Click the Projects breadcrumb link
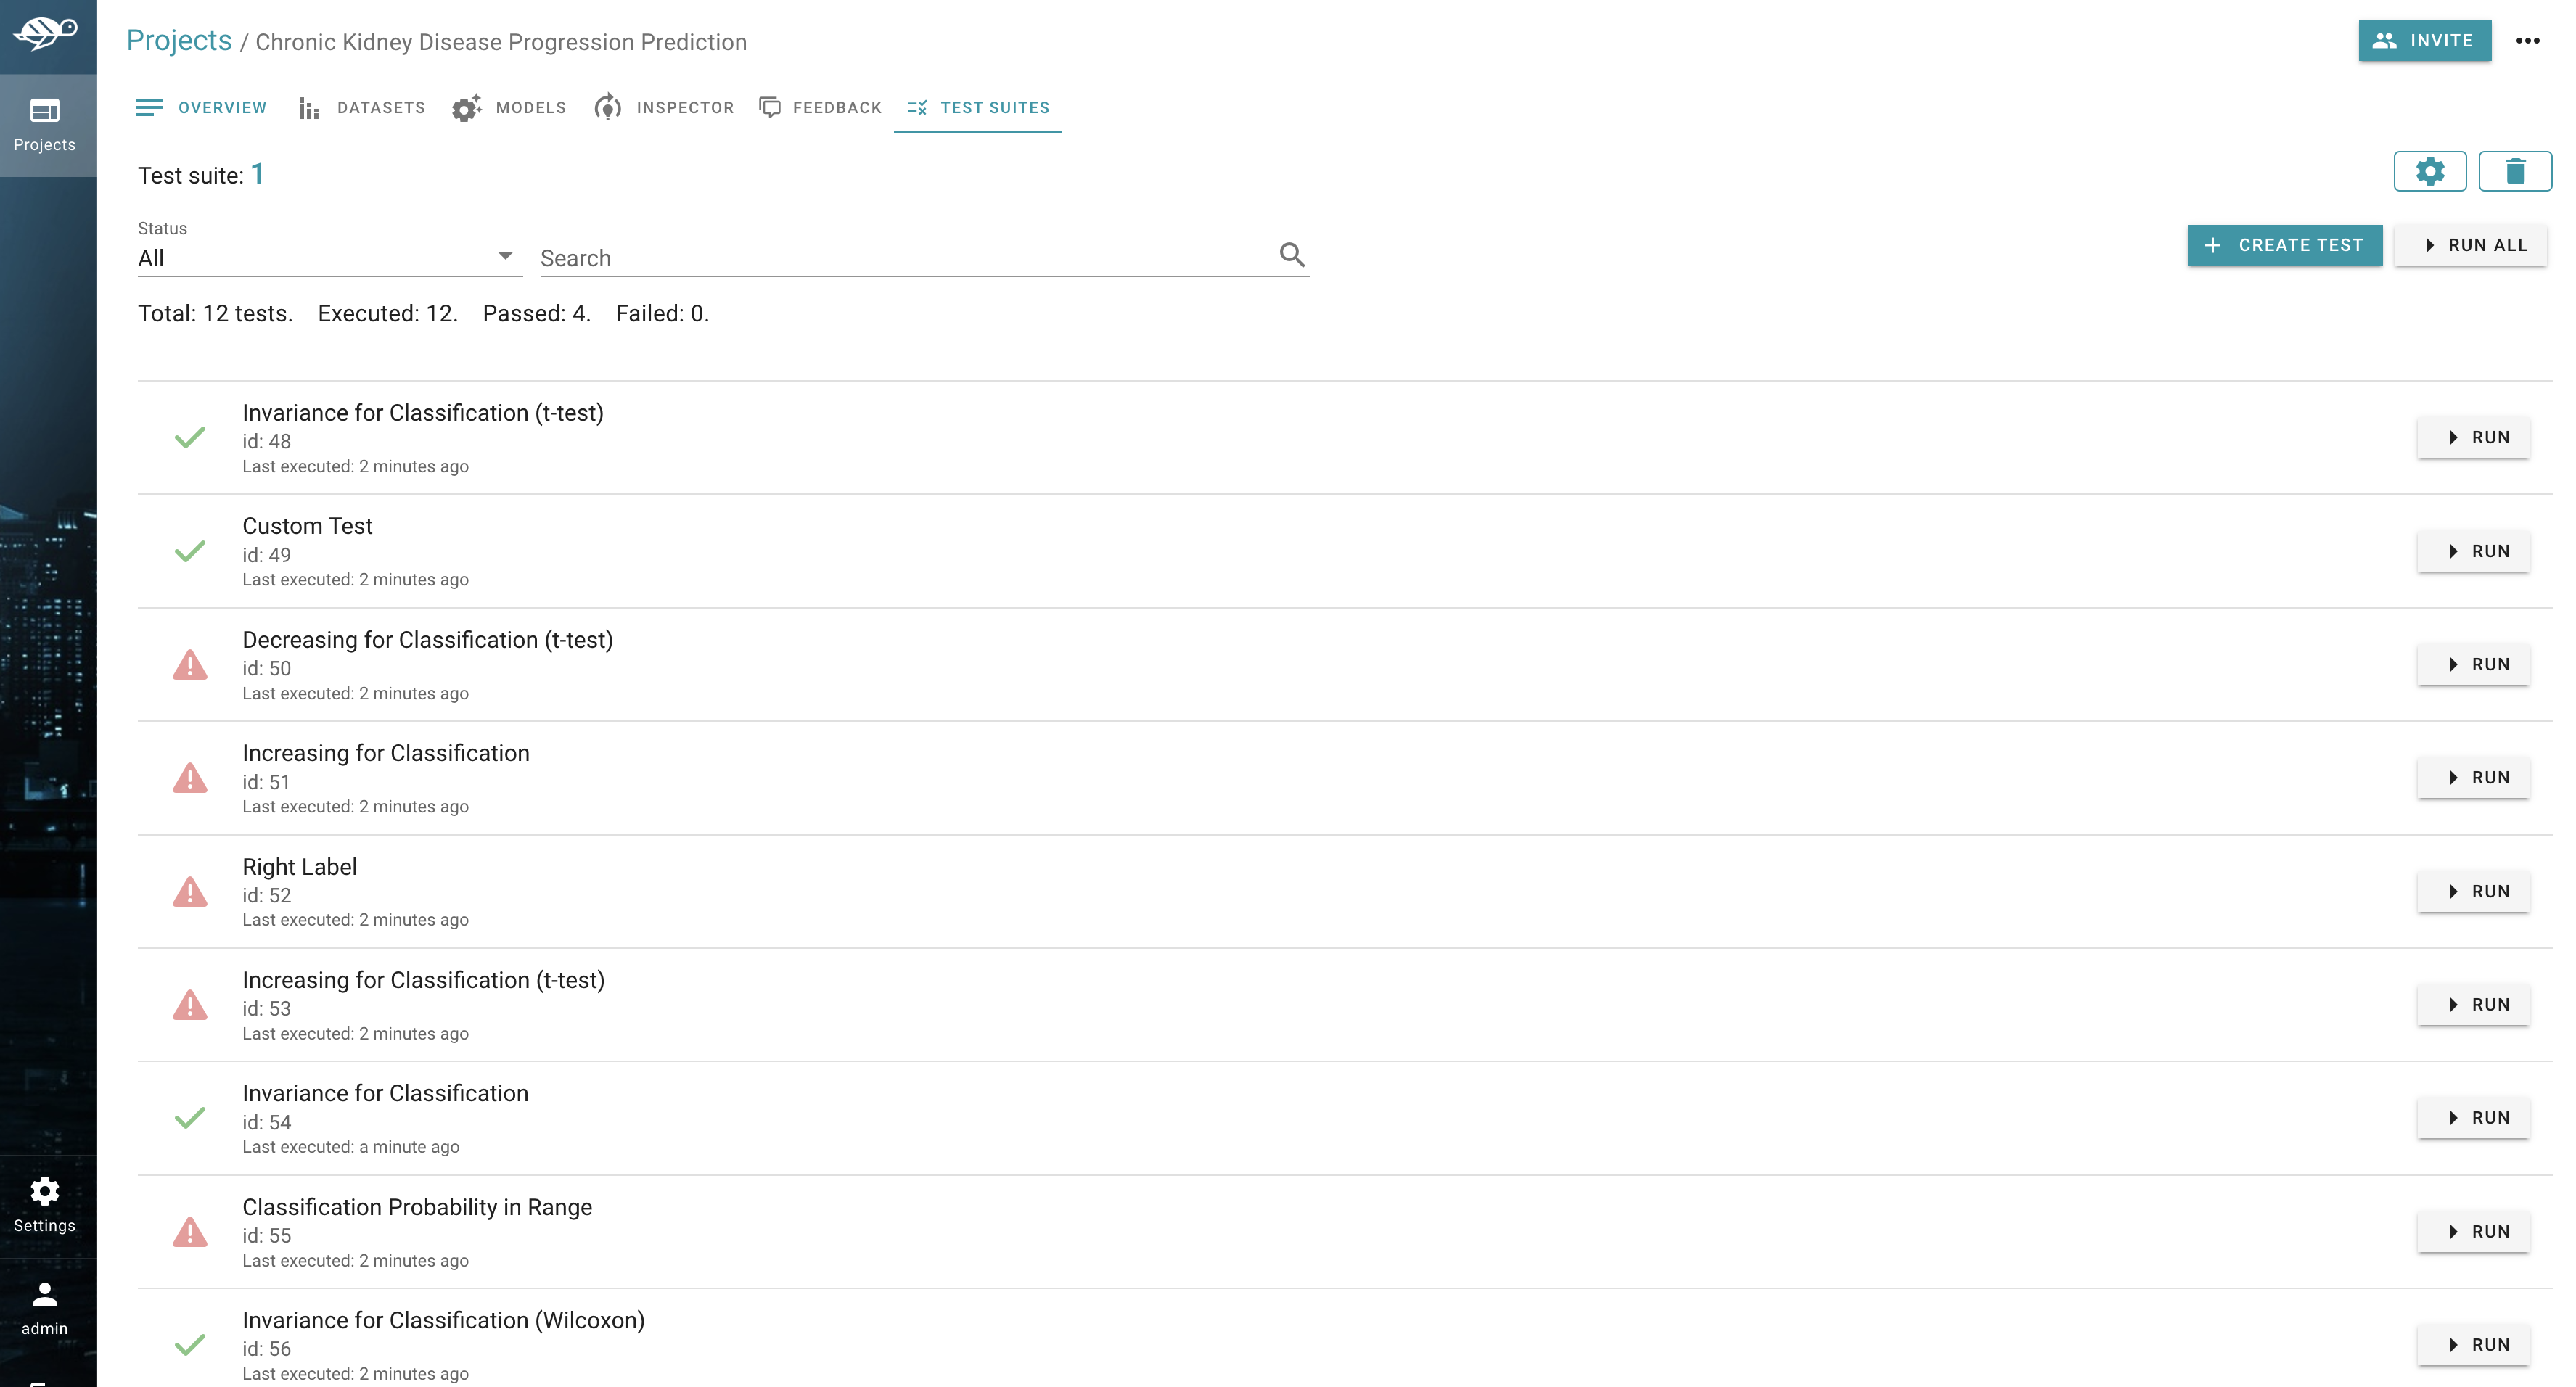 (x=179, y=41)
